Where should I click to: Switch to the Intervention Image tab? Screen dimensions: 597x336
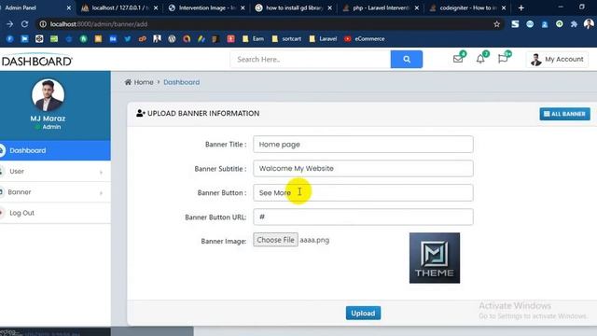click(207, 7)
